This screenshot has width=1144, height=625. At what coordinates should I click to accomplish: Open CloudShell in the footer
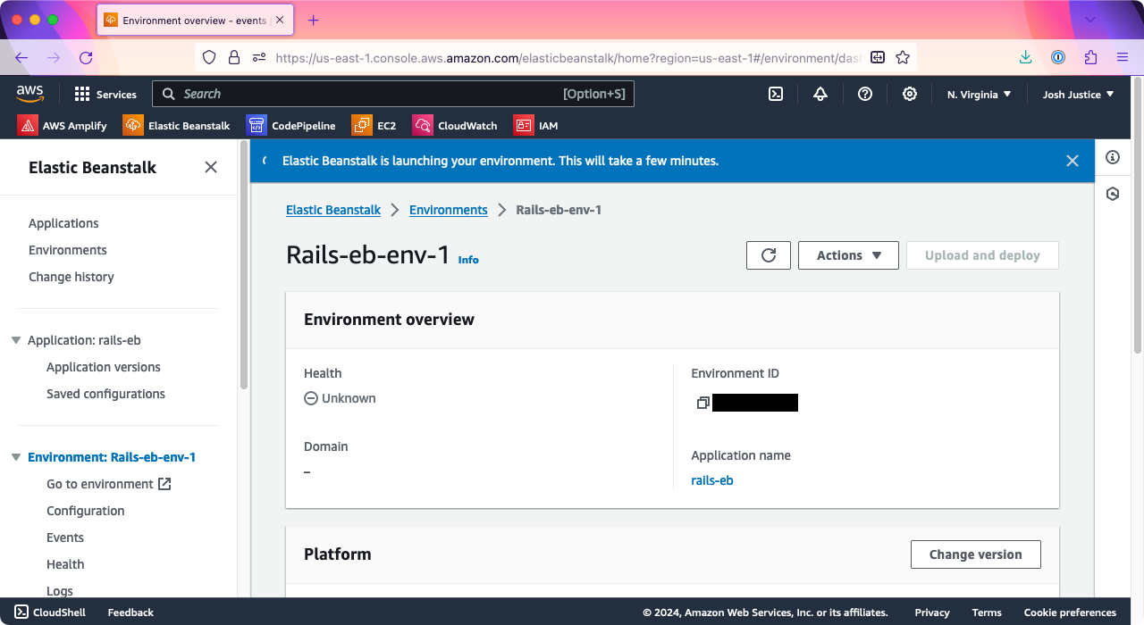point(50,612)
